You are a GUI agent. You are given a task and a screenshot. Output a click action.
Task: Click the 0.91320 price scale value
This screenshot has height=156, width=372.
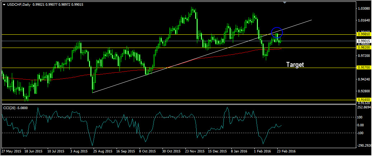coord(364,103)
